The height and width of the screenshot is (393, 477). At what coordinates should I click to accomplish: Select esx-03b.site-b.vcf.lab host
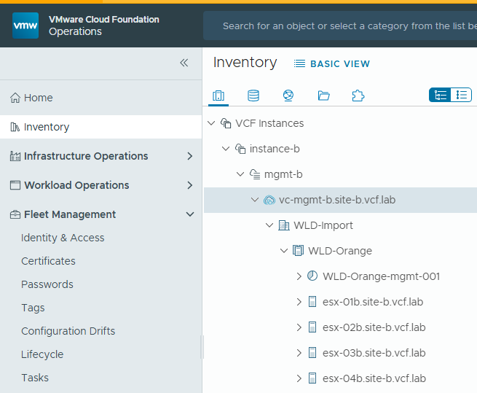point(373,353)
